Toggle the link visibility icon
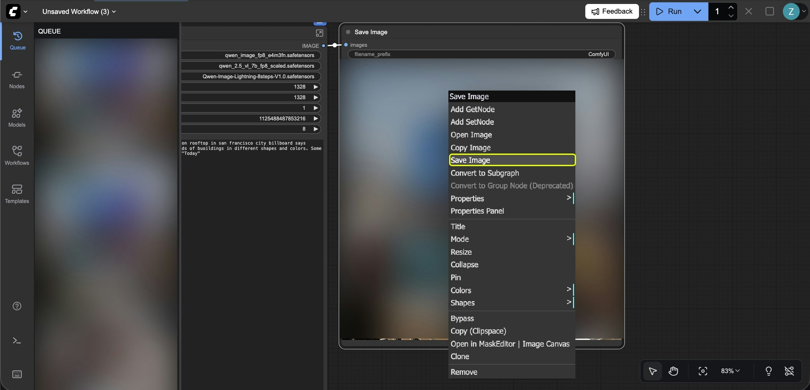Viewport: 810px width, 390px height. (x=790, y=371)
